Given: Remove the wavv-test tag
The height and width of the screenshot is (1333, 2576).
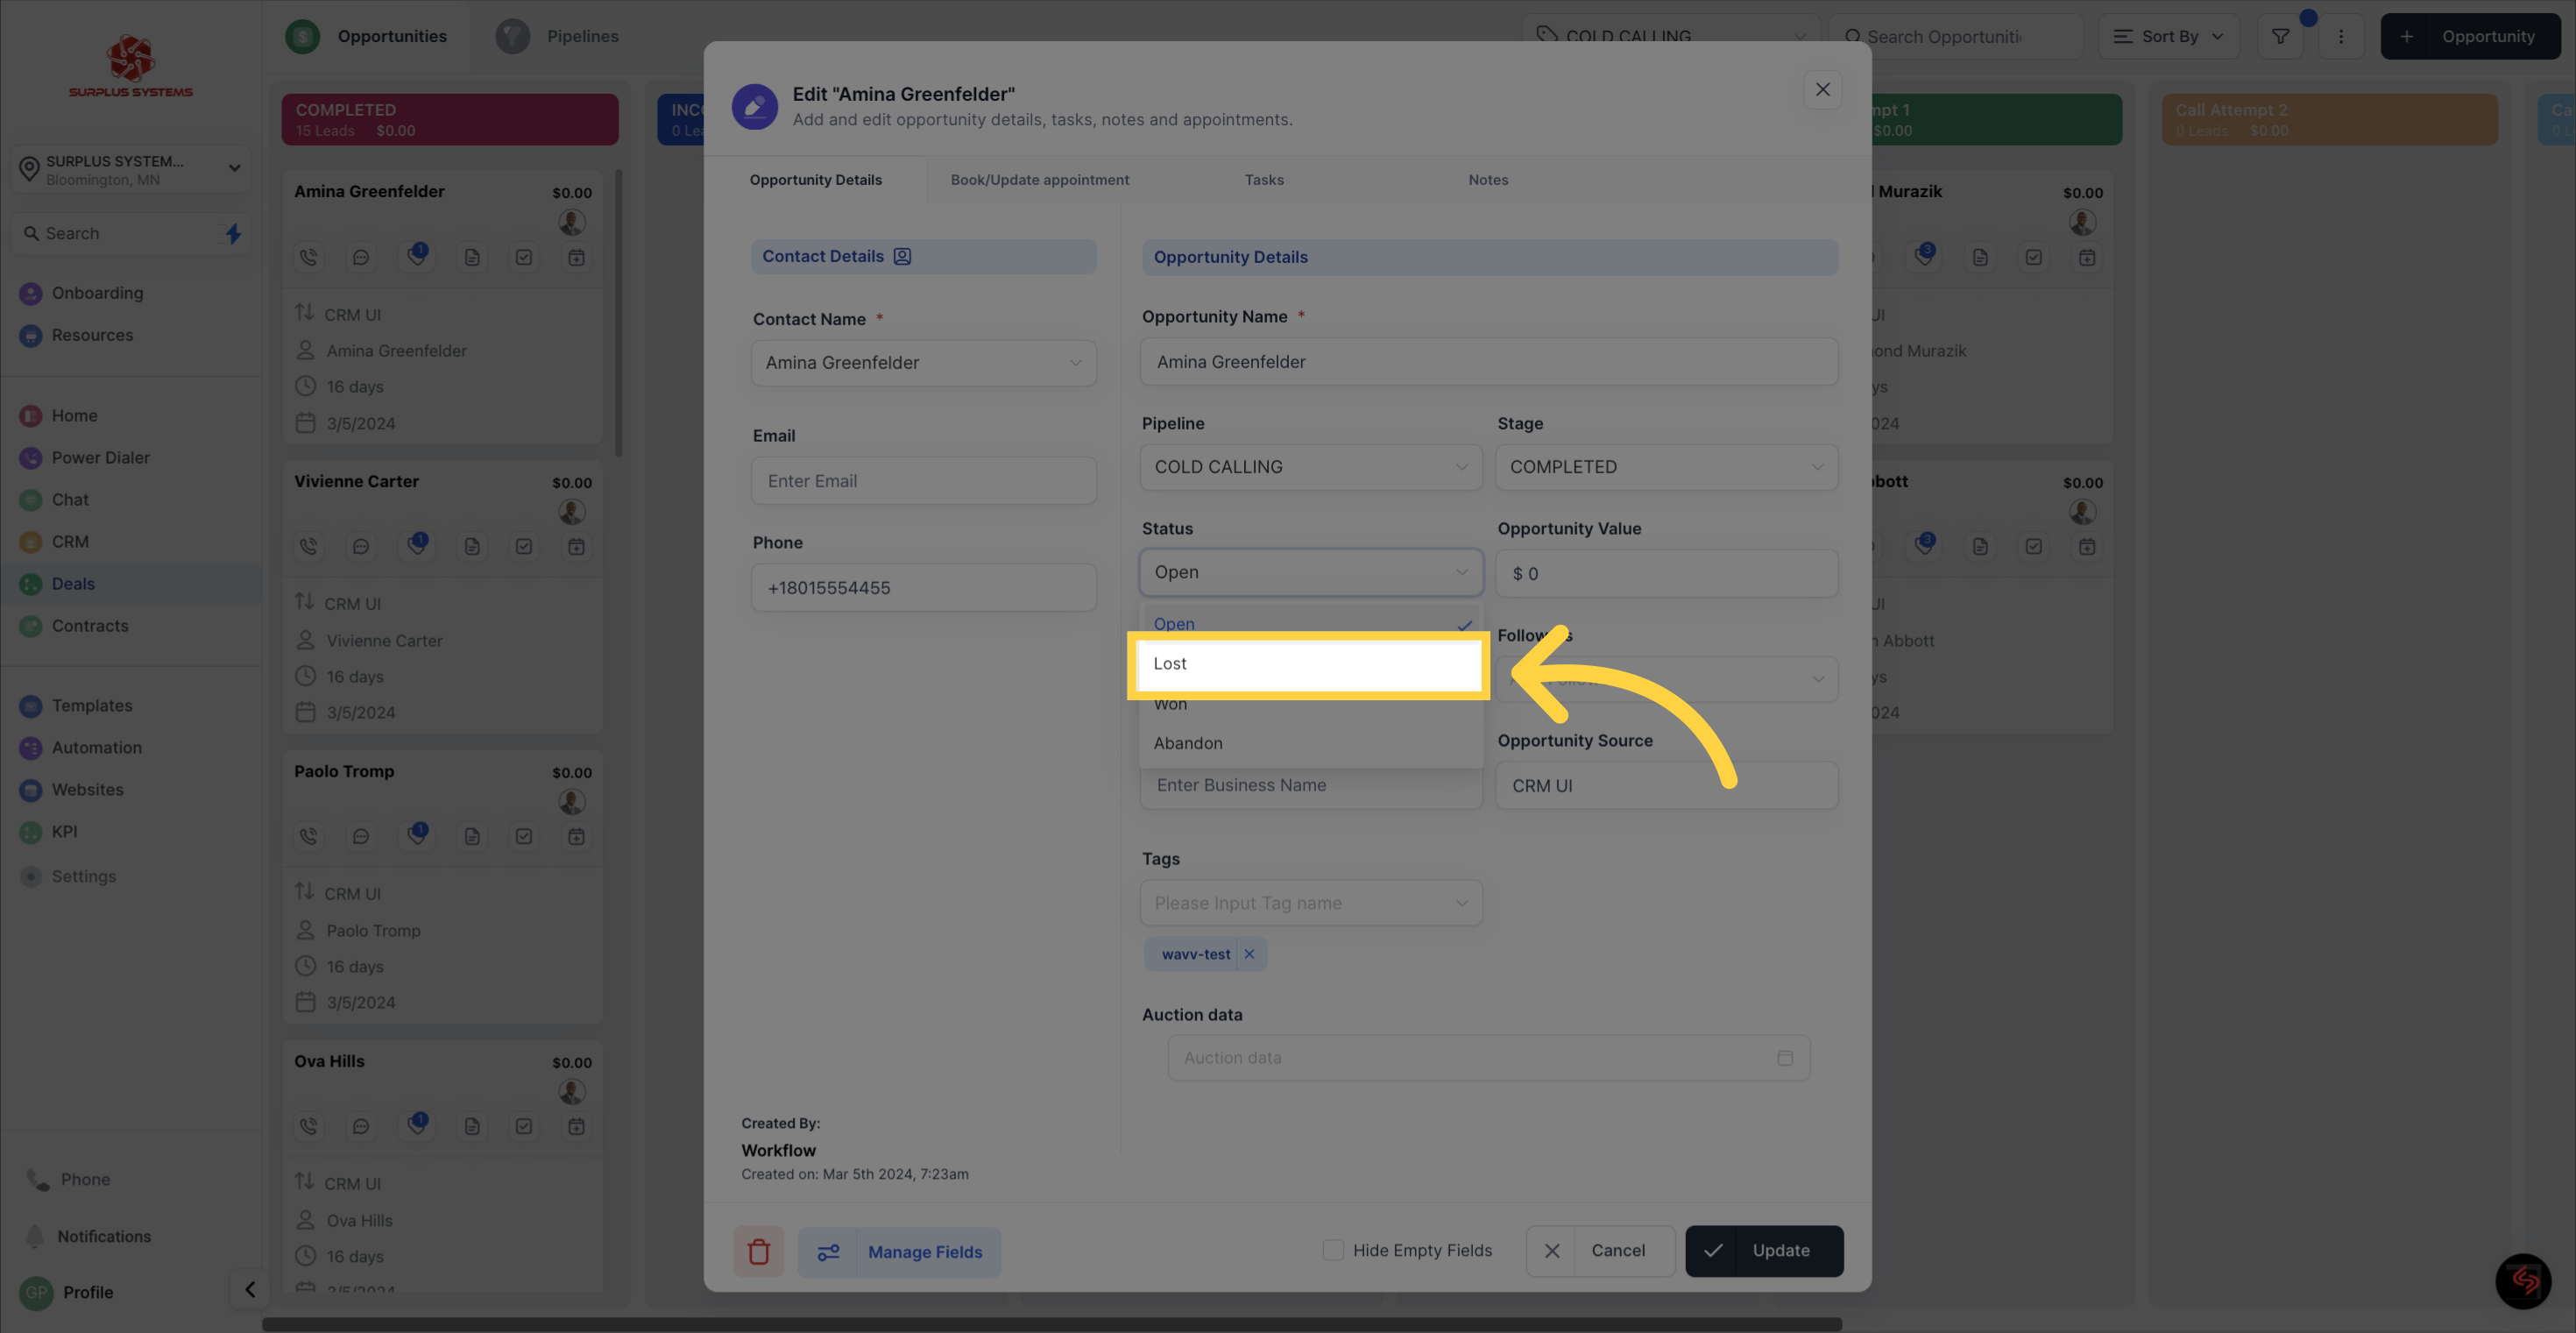Looking at the screenshot, I should [x=1249, y=954].
